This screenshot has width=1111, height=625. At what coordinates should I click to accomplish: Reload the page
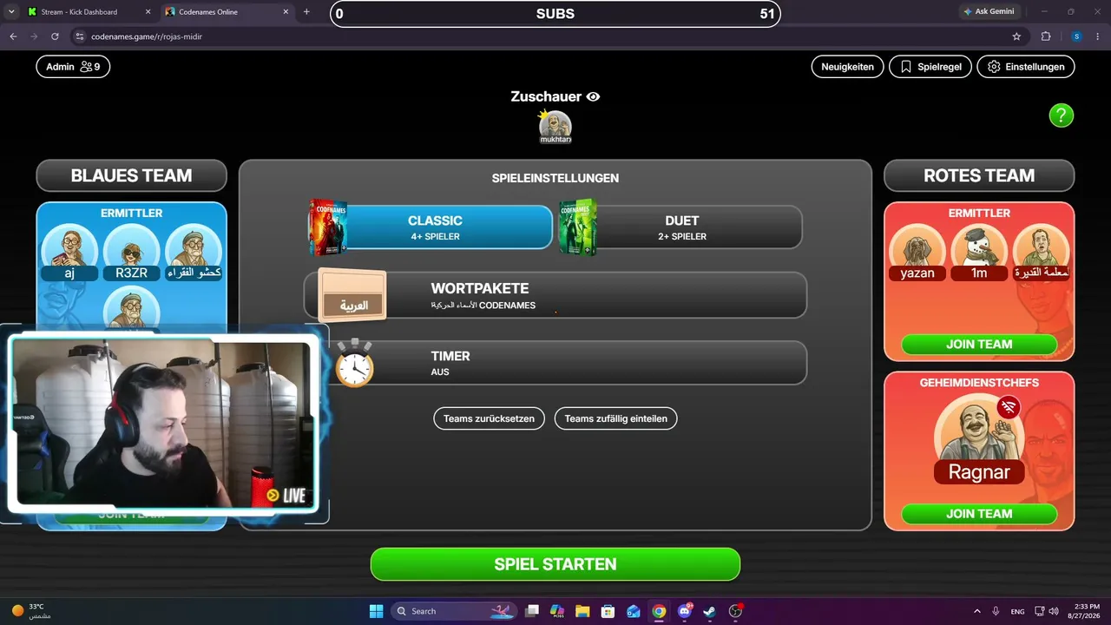55,36
